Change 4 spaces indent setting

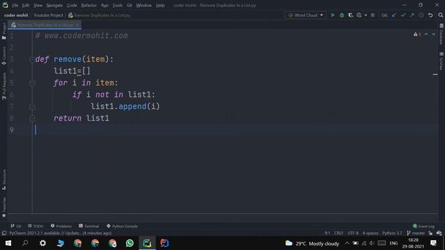pos(371,233)
